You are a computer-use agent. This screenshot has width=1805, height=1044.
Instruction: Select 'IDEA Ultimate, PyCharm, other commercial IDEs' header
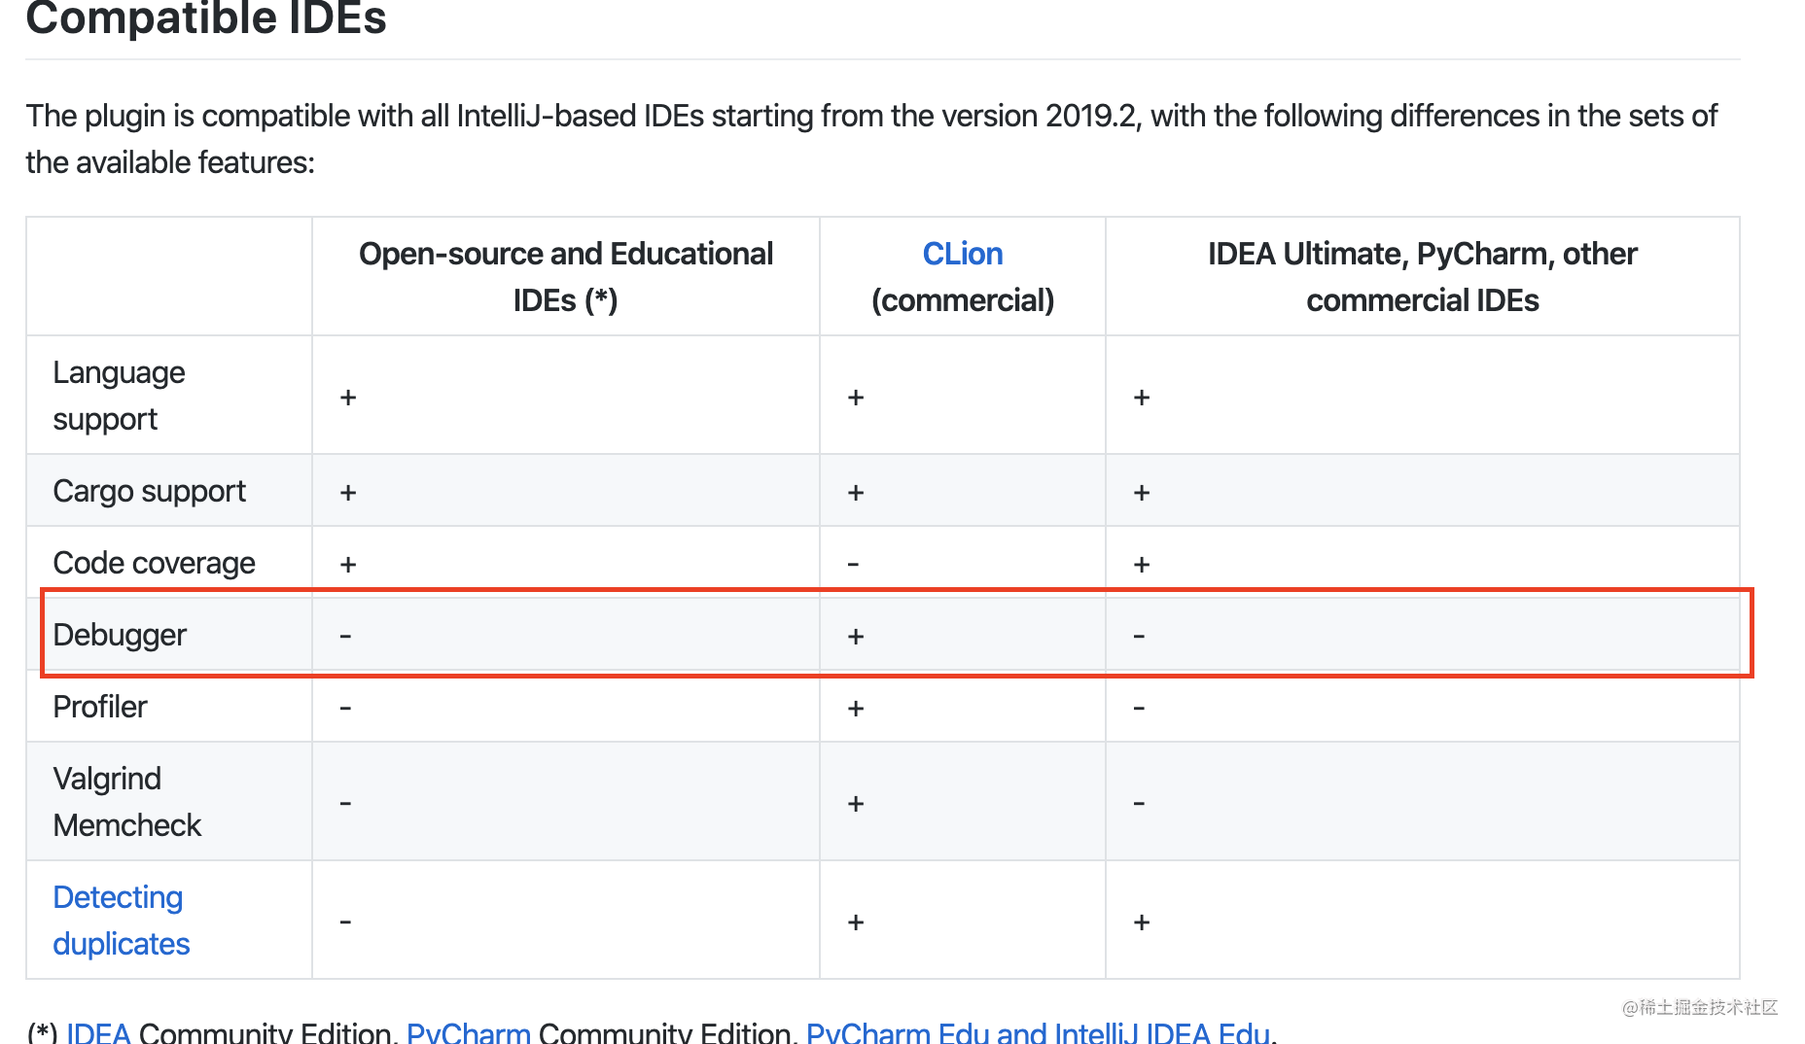1423,277
